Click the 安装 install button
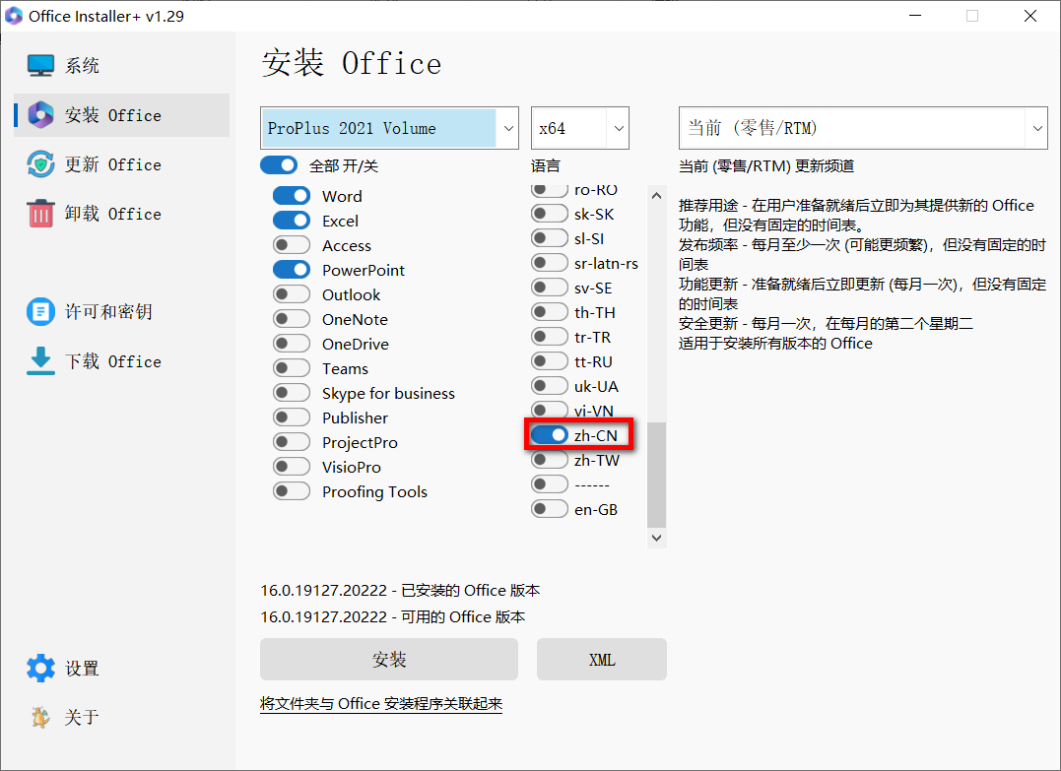The width and height of the screenshot is (1061, 771). [389, 660]
